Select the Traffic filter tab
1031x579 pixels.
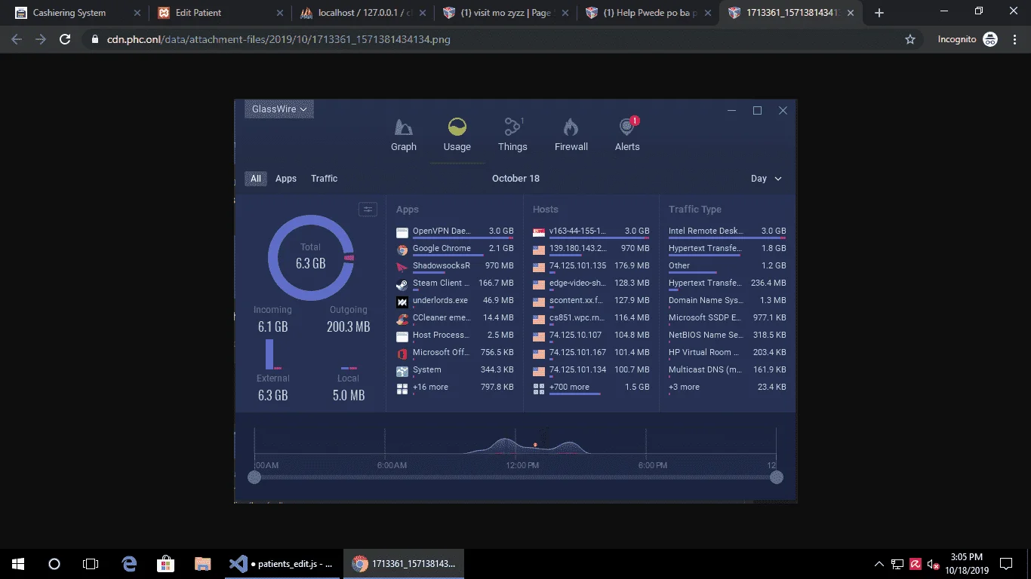coord(324,179)
